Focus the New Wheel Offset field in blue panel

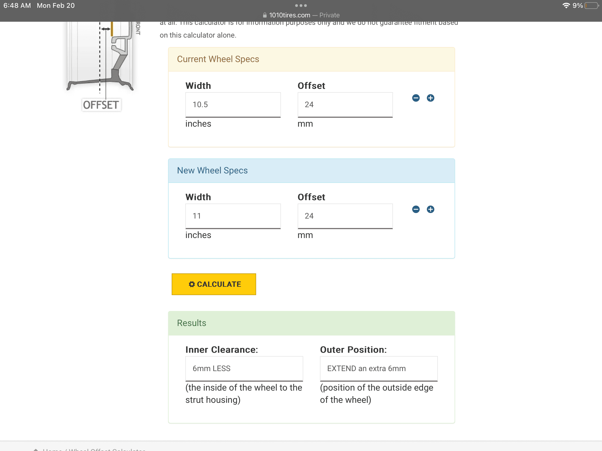[345, 216]
